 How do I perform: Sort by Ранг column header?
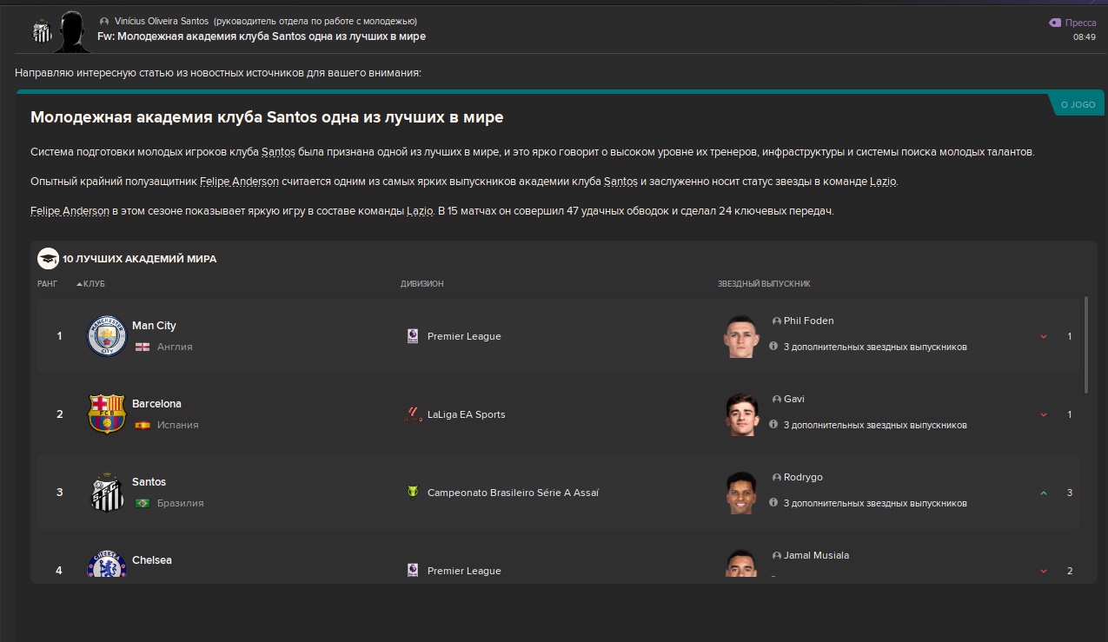click(47, 284)
